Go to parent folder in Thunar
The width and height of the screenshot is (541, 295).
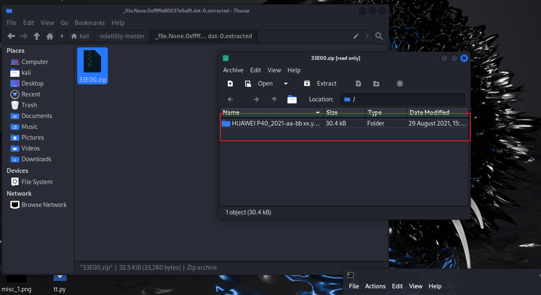point(37,37)
